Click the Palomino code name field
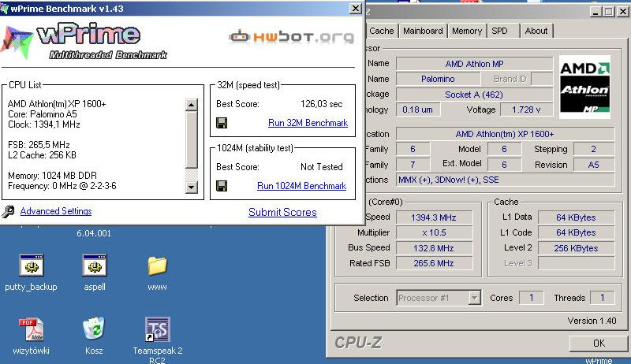This screenshot has width=631, height=364. pyautogui.click(x=438, y=79)
